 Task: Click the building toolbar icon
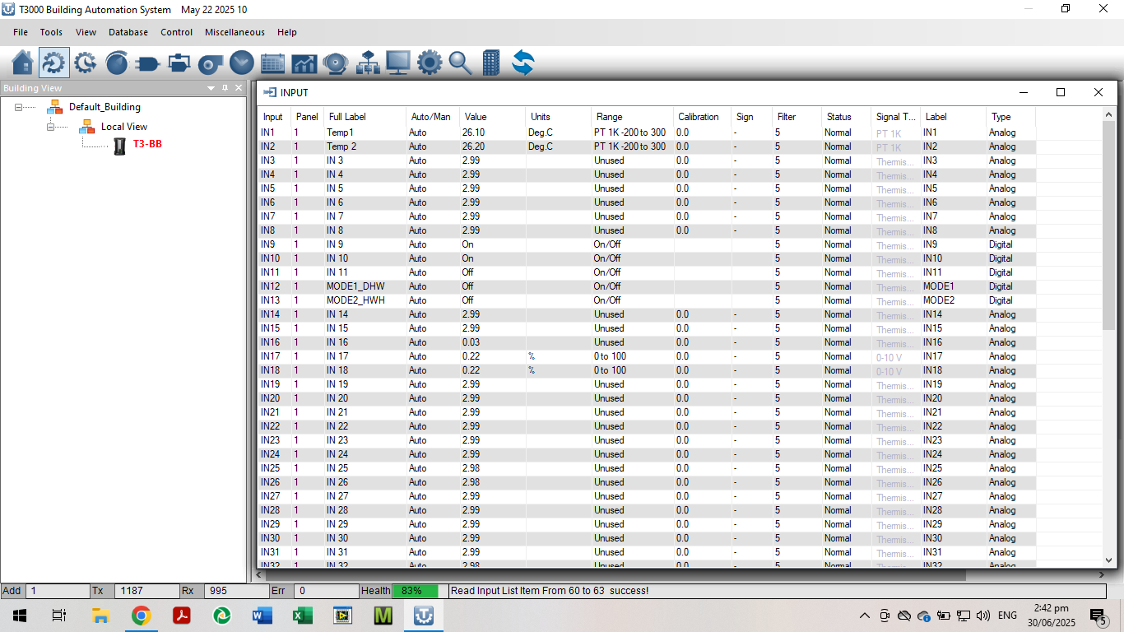point(491,63)
